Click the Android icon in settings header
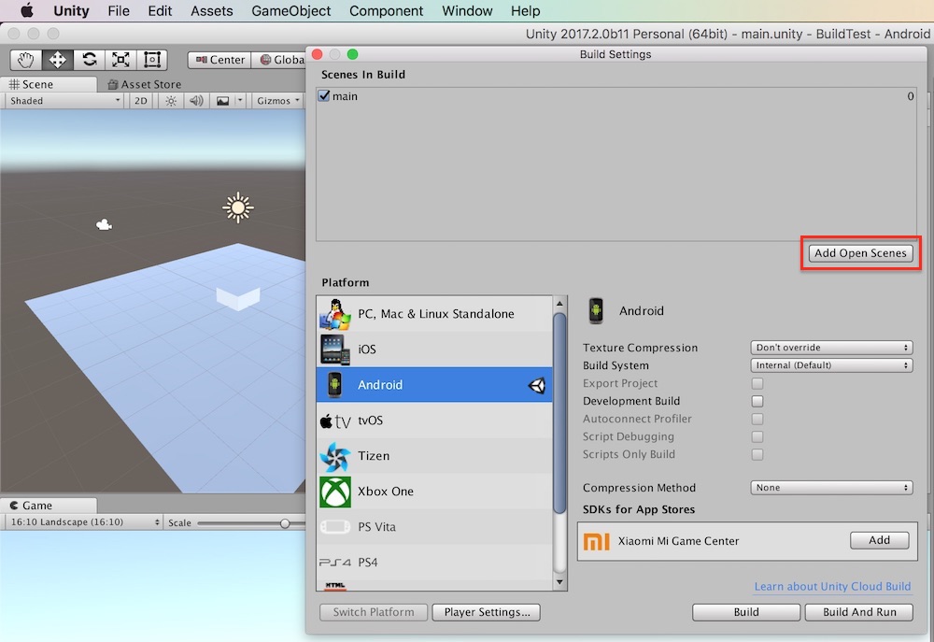This screenshot has width=934, height=642. coord(596,310)
